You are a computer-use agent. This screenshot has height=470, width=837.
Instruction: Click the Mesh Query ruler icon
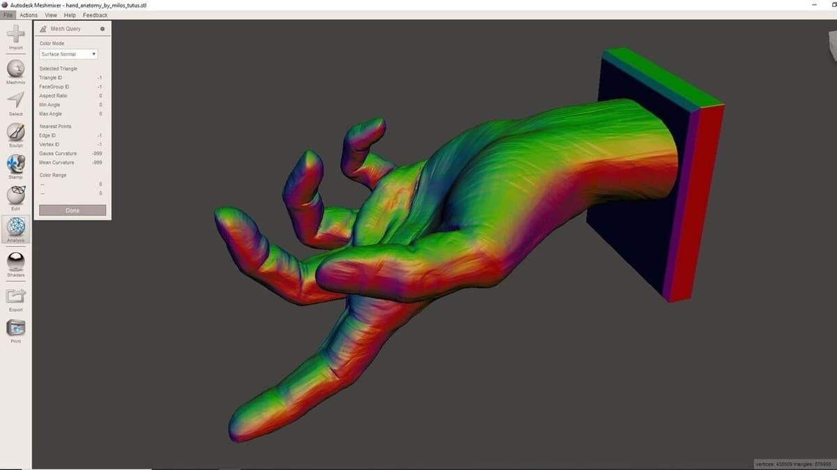(44, 29)
